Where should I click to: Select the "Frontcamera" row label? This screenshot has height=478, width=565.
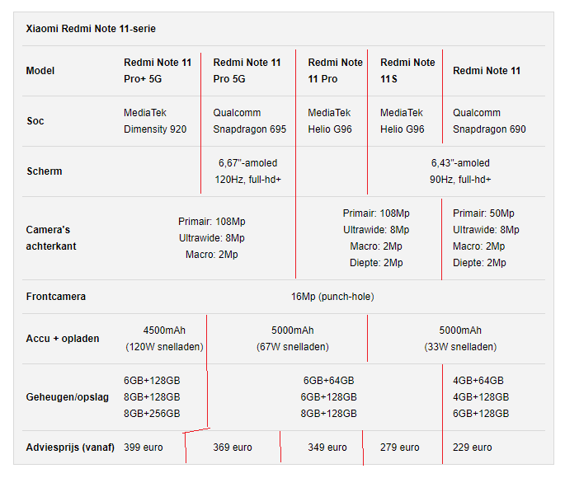coord(56,297)
